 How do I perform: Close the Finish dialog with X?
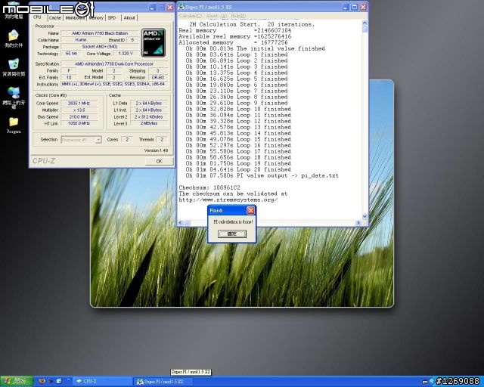[x=250, y=210]
